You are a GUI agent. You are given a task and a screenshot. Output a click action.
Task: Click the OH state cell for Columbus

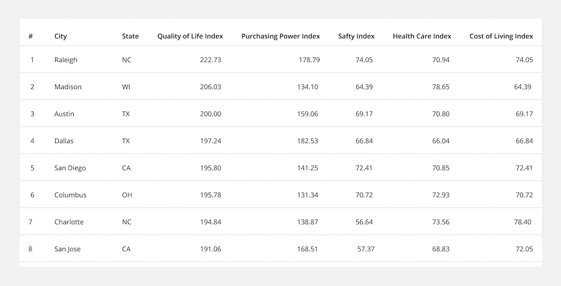pyautogui.click(x=127, y=195)
